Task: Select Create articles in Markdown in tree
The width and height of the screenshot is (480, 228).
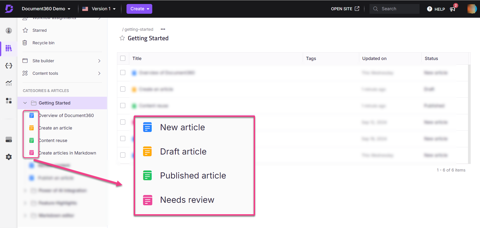Action: tap(67, 153)
